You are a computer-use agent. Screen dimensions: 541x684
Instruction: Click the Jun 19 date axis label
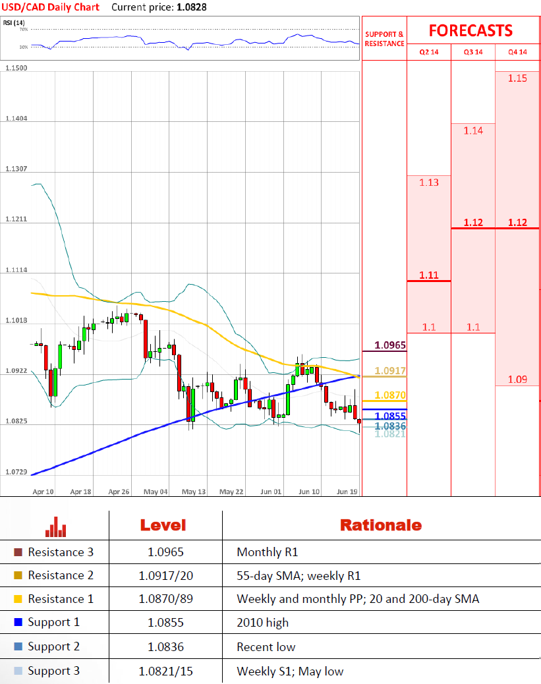point(347,492)
